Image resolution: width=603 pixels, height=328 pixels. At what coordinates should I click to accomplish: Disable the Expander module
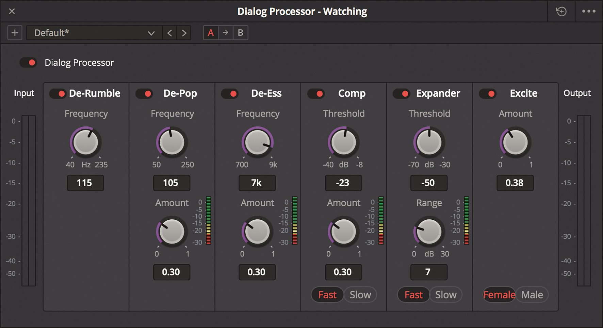[402, 93]
